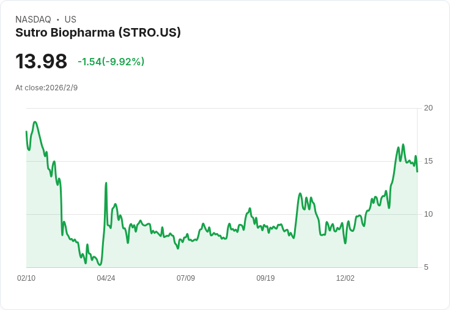
Task: Click the recent peak above 15 at chart's right
Action: (403, 145)
